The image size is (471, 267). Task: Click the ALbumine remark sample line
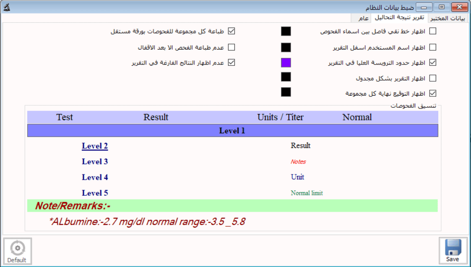pyautogui.click(x=147, y=221)
